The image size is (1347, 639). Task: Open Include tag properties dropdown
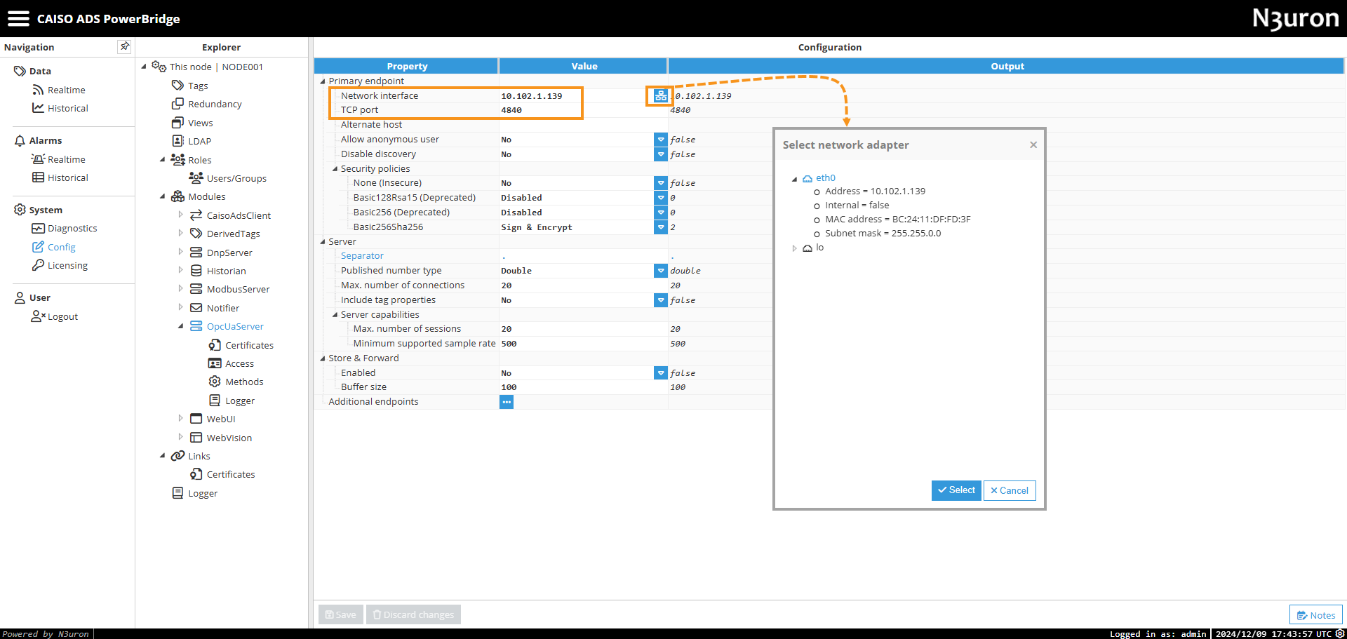coord(660,300)
